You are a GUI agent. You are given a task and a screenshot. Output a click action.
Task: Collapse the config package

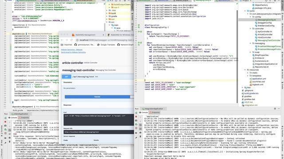click(251, 17)
